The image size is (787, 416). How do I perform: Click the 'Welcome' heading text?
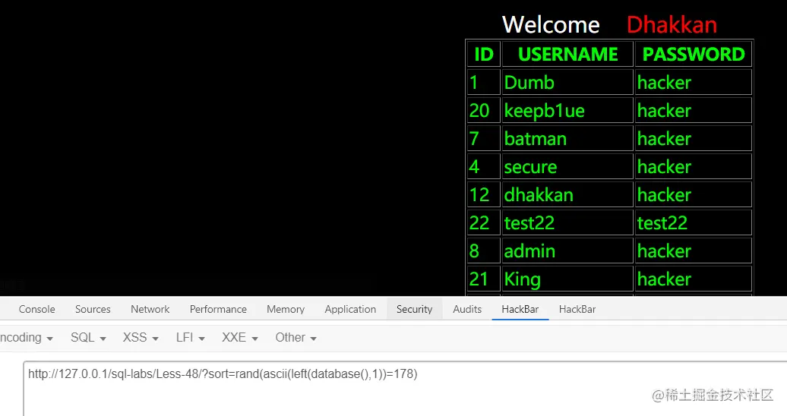coord(551,24)
